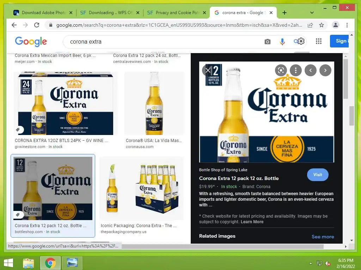Open Windows Start menu
Viewport: 361px width, 270px height.
[x=8, y=263]
